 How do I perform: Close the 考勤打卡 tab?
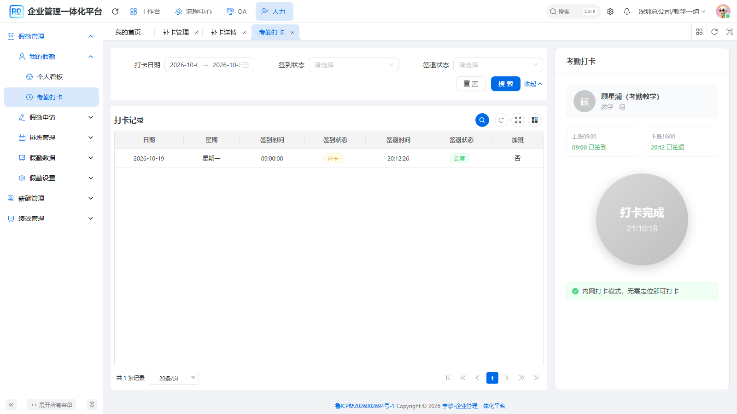(292, 32)
